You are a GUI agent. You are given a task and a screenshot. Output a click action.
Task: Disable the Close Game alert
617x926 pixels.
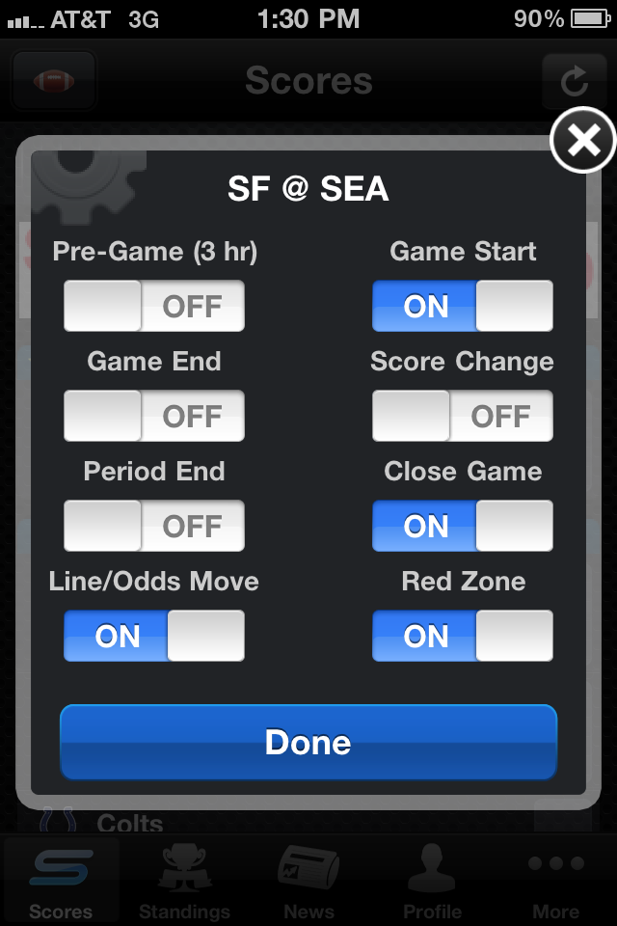[463, 527]
